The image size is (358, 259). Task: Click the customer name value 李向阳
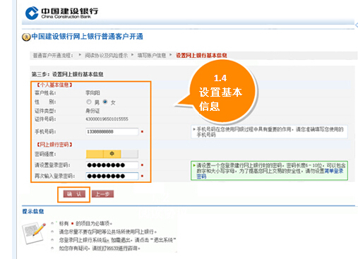click(x=93, y=93)
